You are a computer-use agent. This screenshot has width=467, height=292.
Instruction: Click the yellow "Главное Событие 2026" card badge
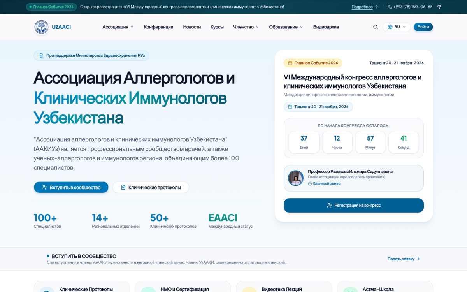pyautogui.click(x=313, y=63)
